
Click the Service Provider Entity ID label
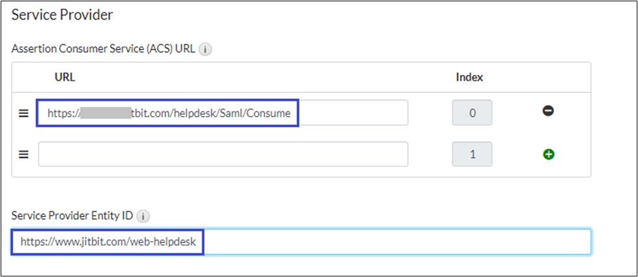[73, 216]
